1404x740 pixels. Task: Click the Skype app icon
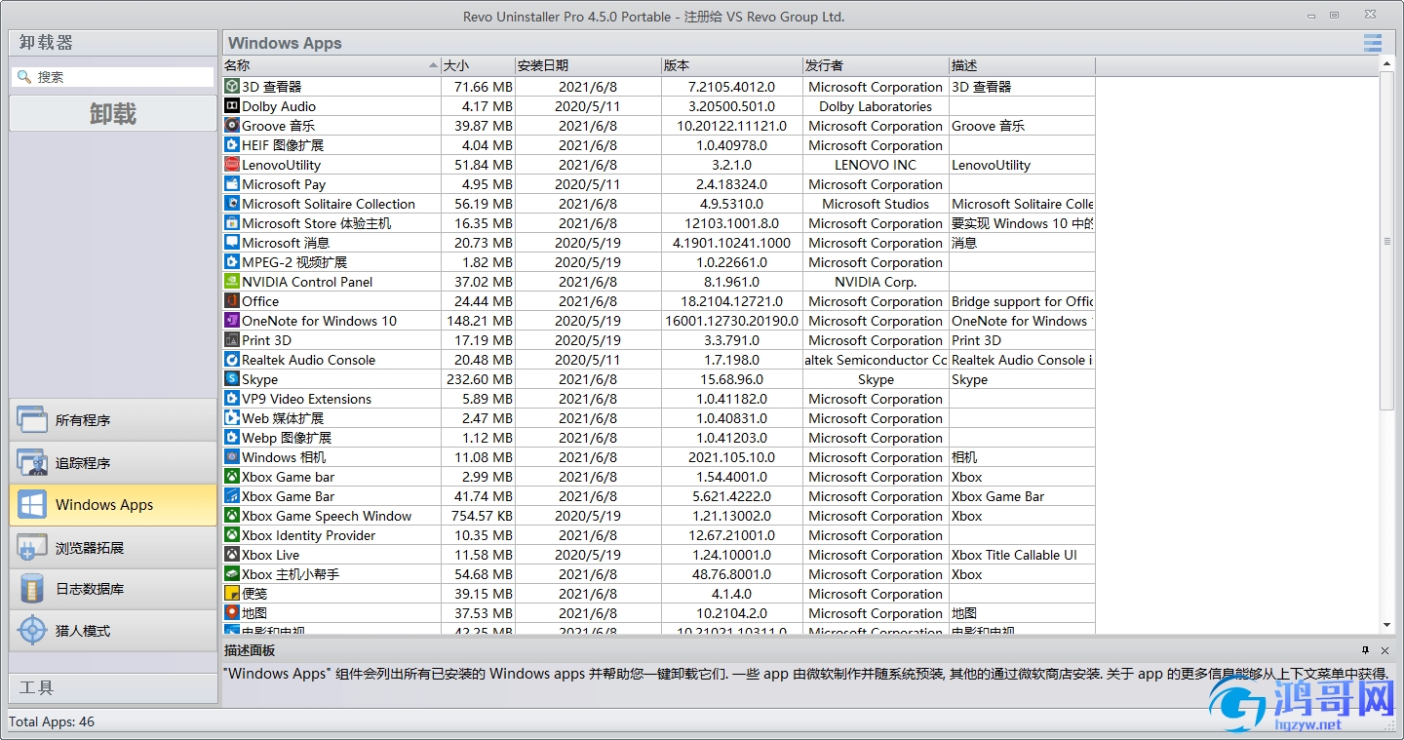(x=232, y=379)
